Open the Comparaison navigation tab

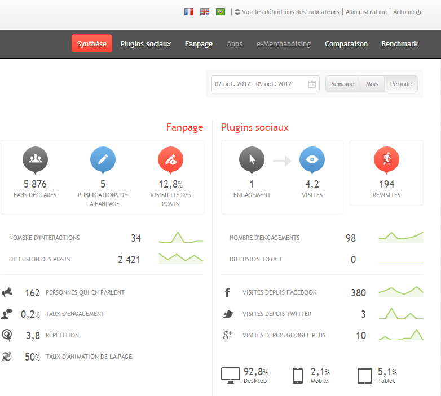(346, 44)
